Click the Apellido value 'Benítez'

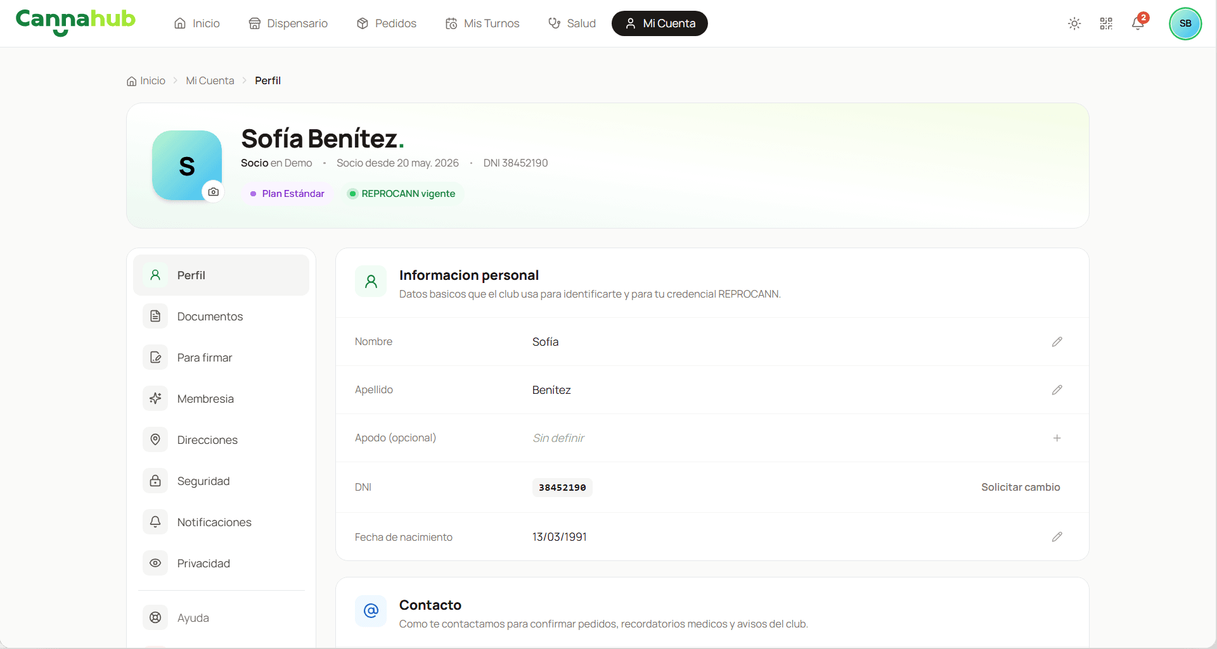coord(551,390)
